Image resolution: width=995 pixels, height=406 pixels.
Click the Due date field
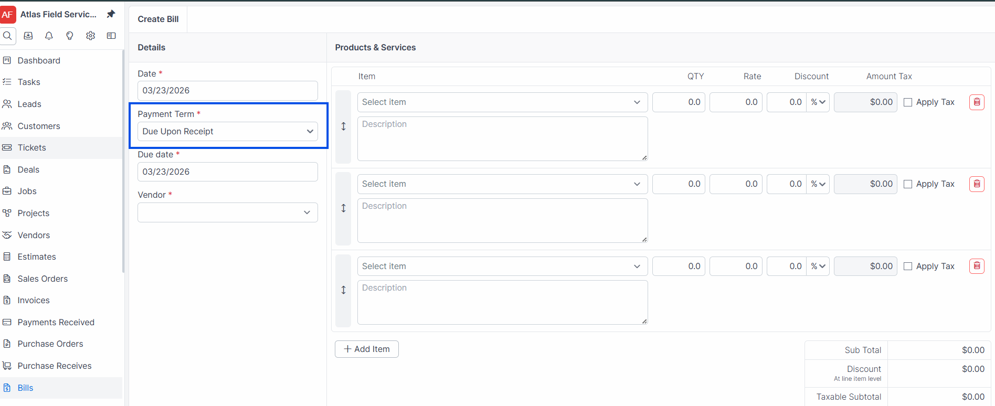coord(228,172)
